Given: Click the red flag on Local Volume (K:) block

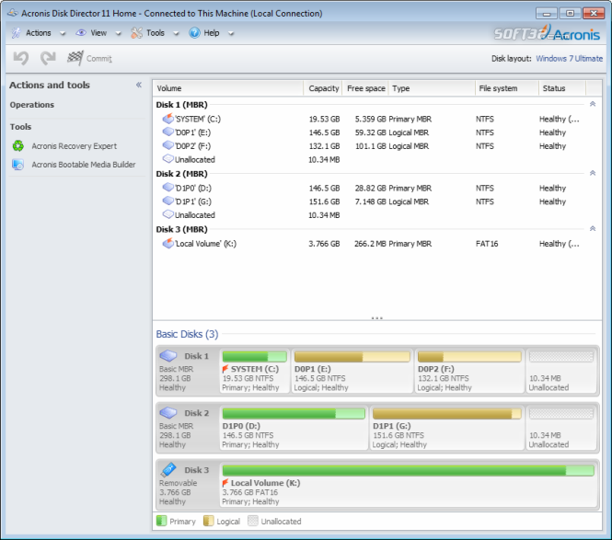Looking at the screenshot, I should (x=225, y=483).
